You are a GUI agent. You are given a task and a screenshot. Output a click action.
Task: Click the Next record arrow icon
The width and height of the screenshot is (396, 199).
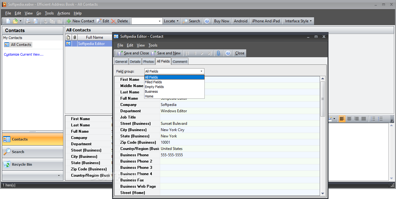tap(202, 53)
